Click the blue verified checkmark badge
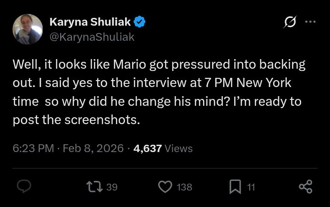The width and height of the screenshot is (330, 207). tap(140, 22)
